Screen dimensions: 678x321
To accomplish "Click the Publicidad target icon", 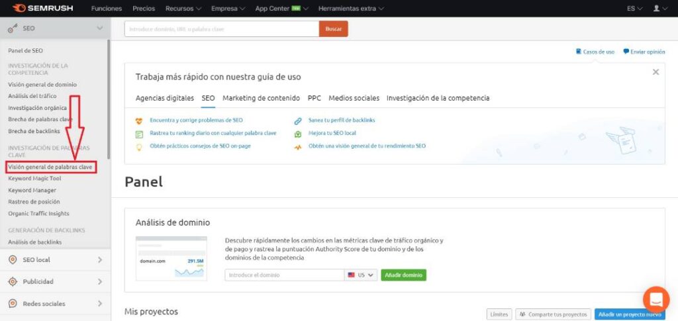I will (13, 282).
